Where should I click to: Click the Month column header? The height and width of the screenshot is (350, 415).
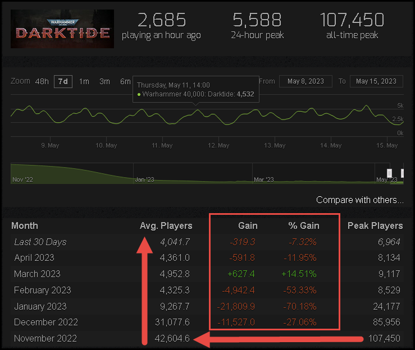point(25,225)
